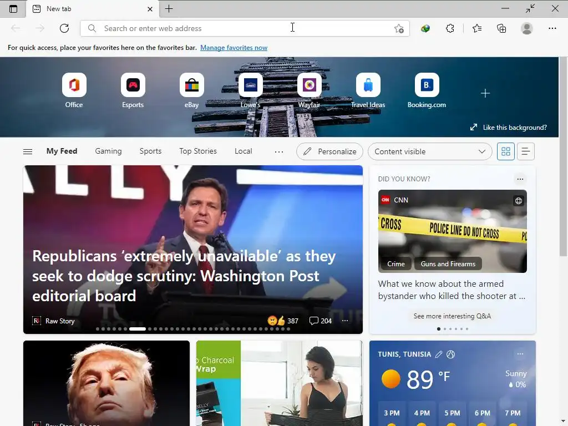This screenshot has width=568, height=426.
Task: Add a new quick link site
Action: [x=485, y=93]
